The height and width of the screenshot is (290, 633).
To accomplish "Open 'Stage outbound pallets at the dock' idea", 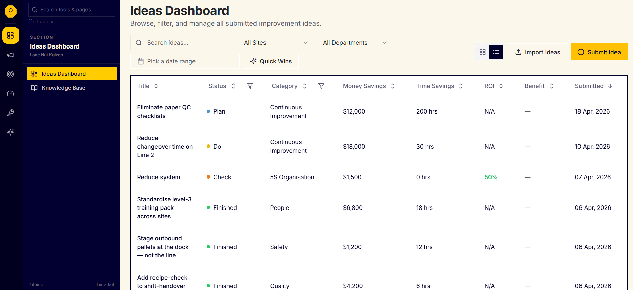I will [163, 247].
